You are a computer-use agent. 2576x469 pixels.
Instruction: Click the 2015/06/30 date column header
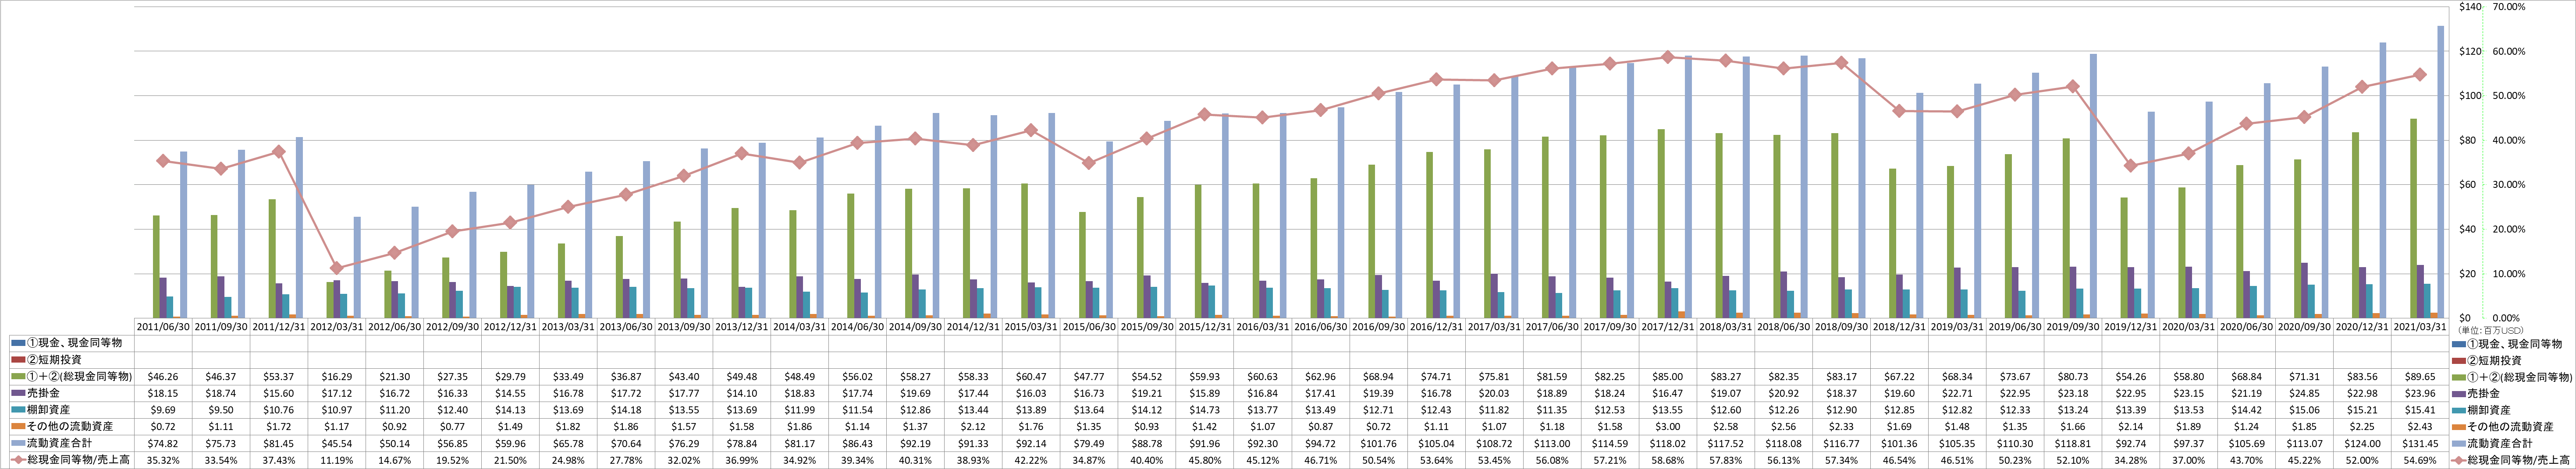coord(1089,327)
